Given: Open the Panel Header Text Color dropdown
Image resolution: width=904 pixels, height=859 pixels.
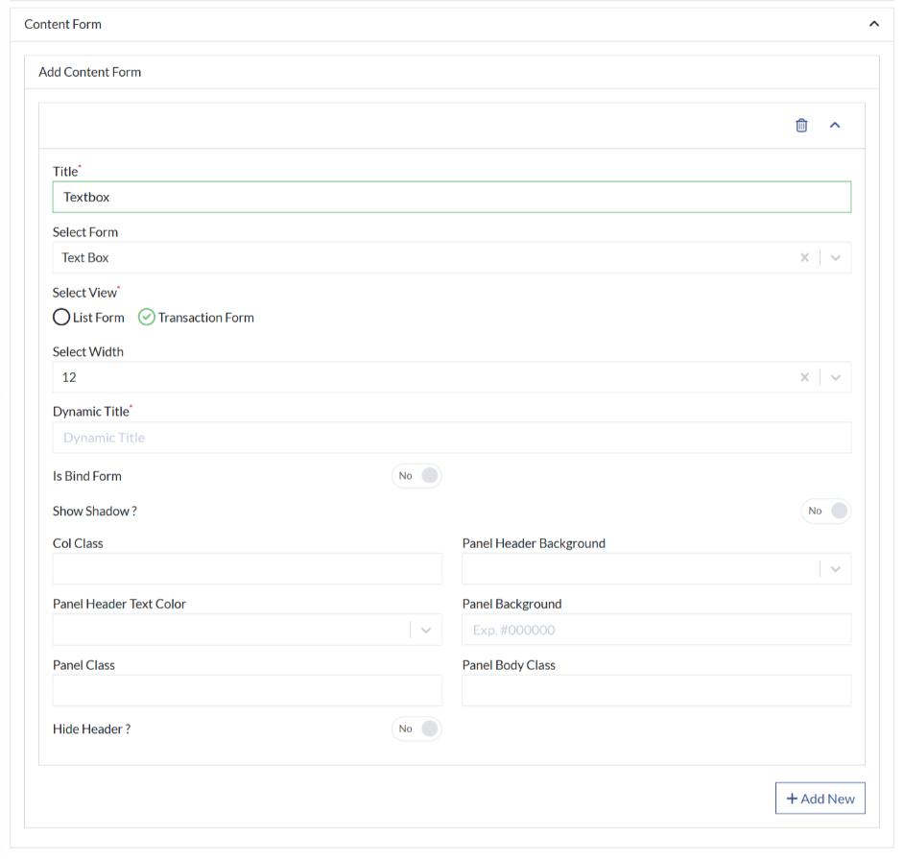Looking at the screenshot, I should tap(247, 630).
